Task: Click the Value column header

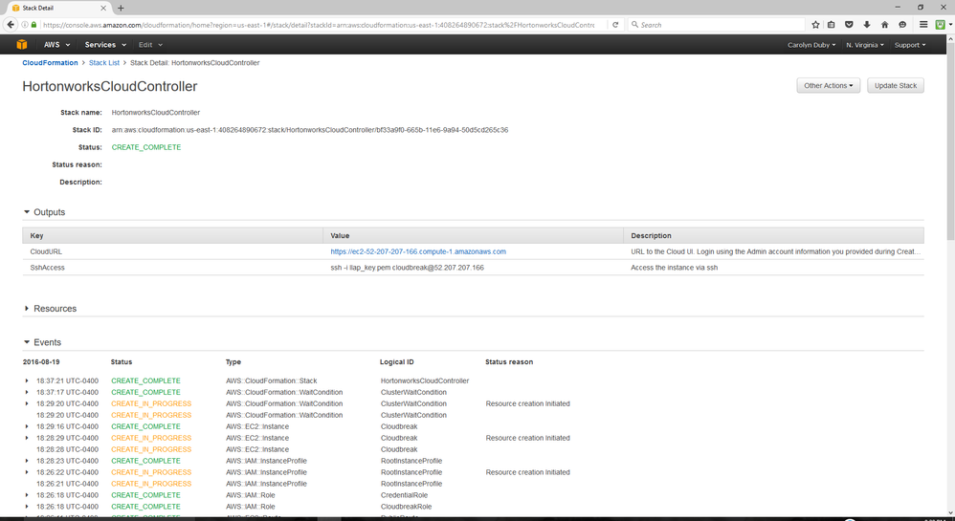Action: tap(474, 235)
